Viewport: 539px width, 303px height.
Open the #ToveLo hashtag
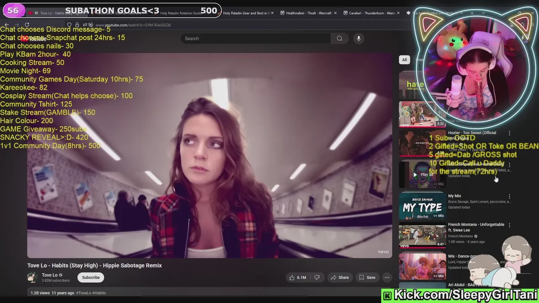point(83,293)
